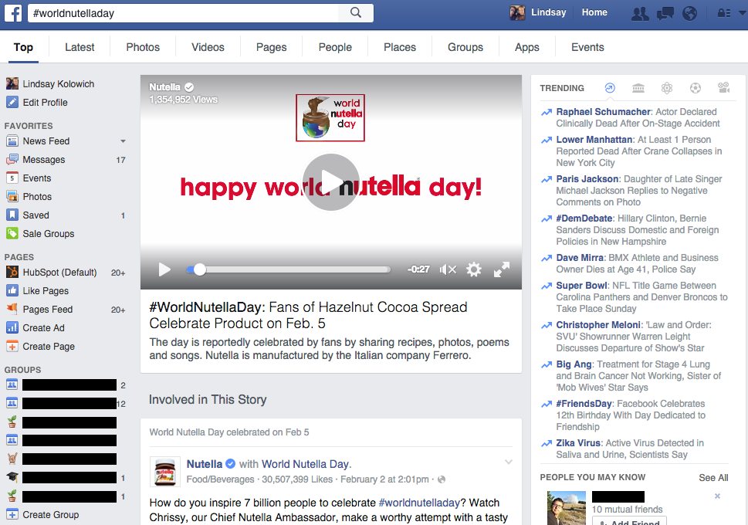
Task: Click See All in People You May Know
Action: tap(713, 477)
